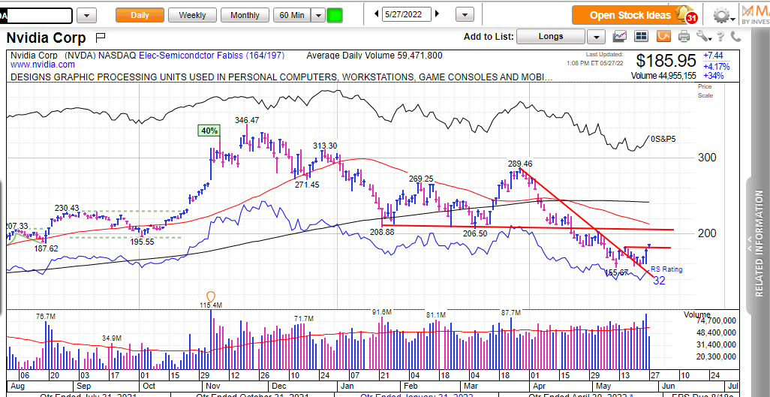Click the 346.47 high price label

pyautogui.click(x=247, y=120)
